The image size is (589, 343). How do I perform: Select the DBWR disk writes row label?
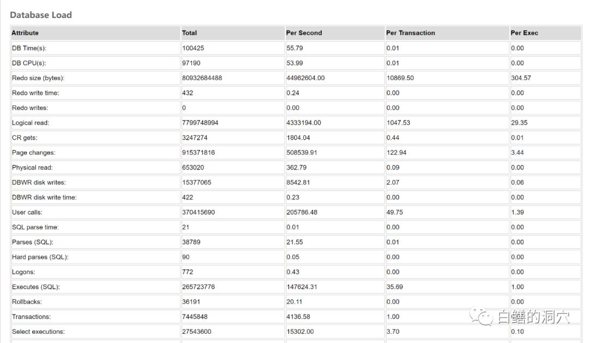coord(39,183)
